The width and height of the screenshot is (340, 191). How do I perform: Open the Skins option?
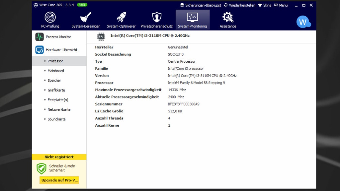click(265, 5)
